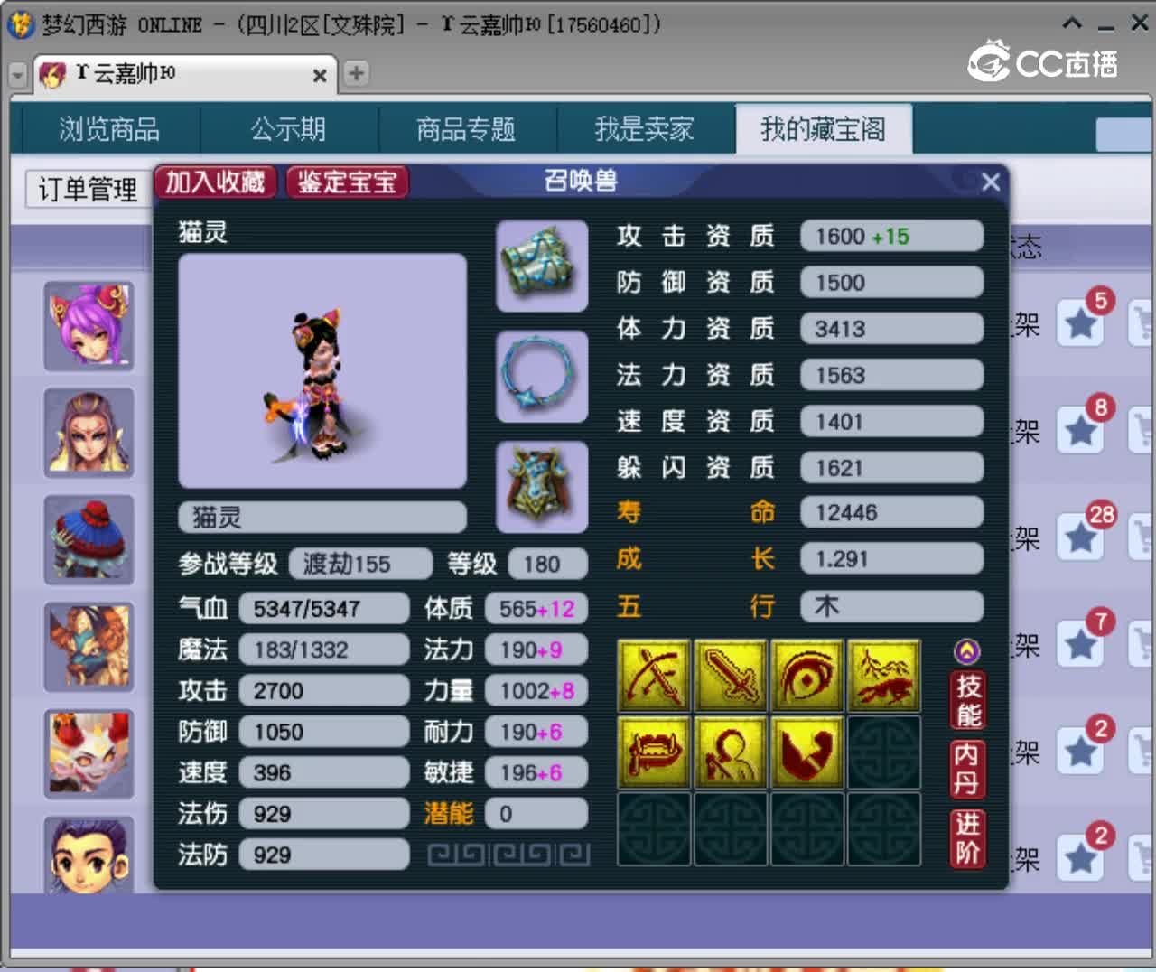Viewport: 1156px width, 972px height.
Task: Click the 攻击资质 value 1600 +15
Action: coord(891,236)
